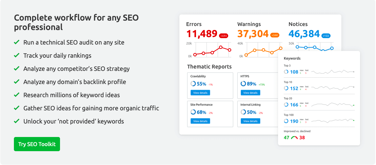Open View details for Internal Linking

[x=250, y=121]
